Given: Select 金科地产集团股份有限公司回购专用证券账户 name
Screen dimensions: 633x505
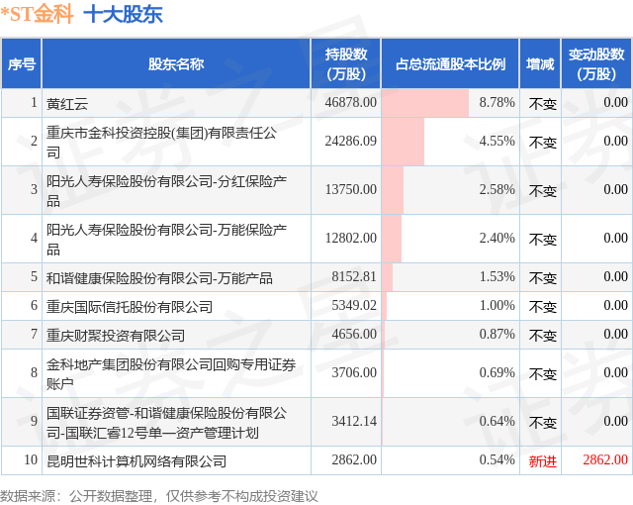Looking at the screenshot, I should coord(171,373).
